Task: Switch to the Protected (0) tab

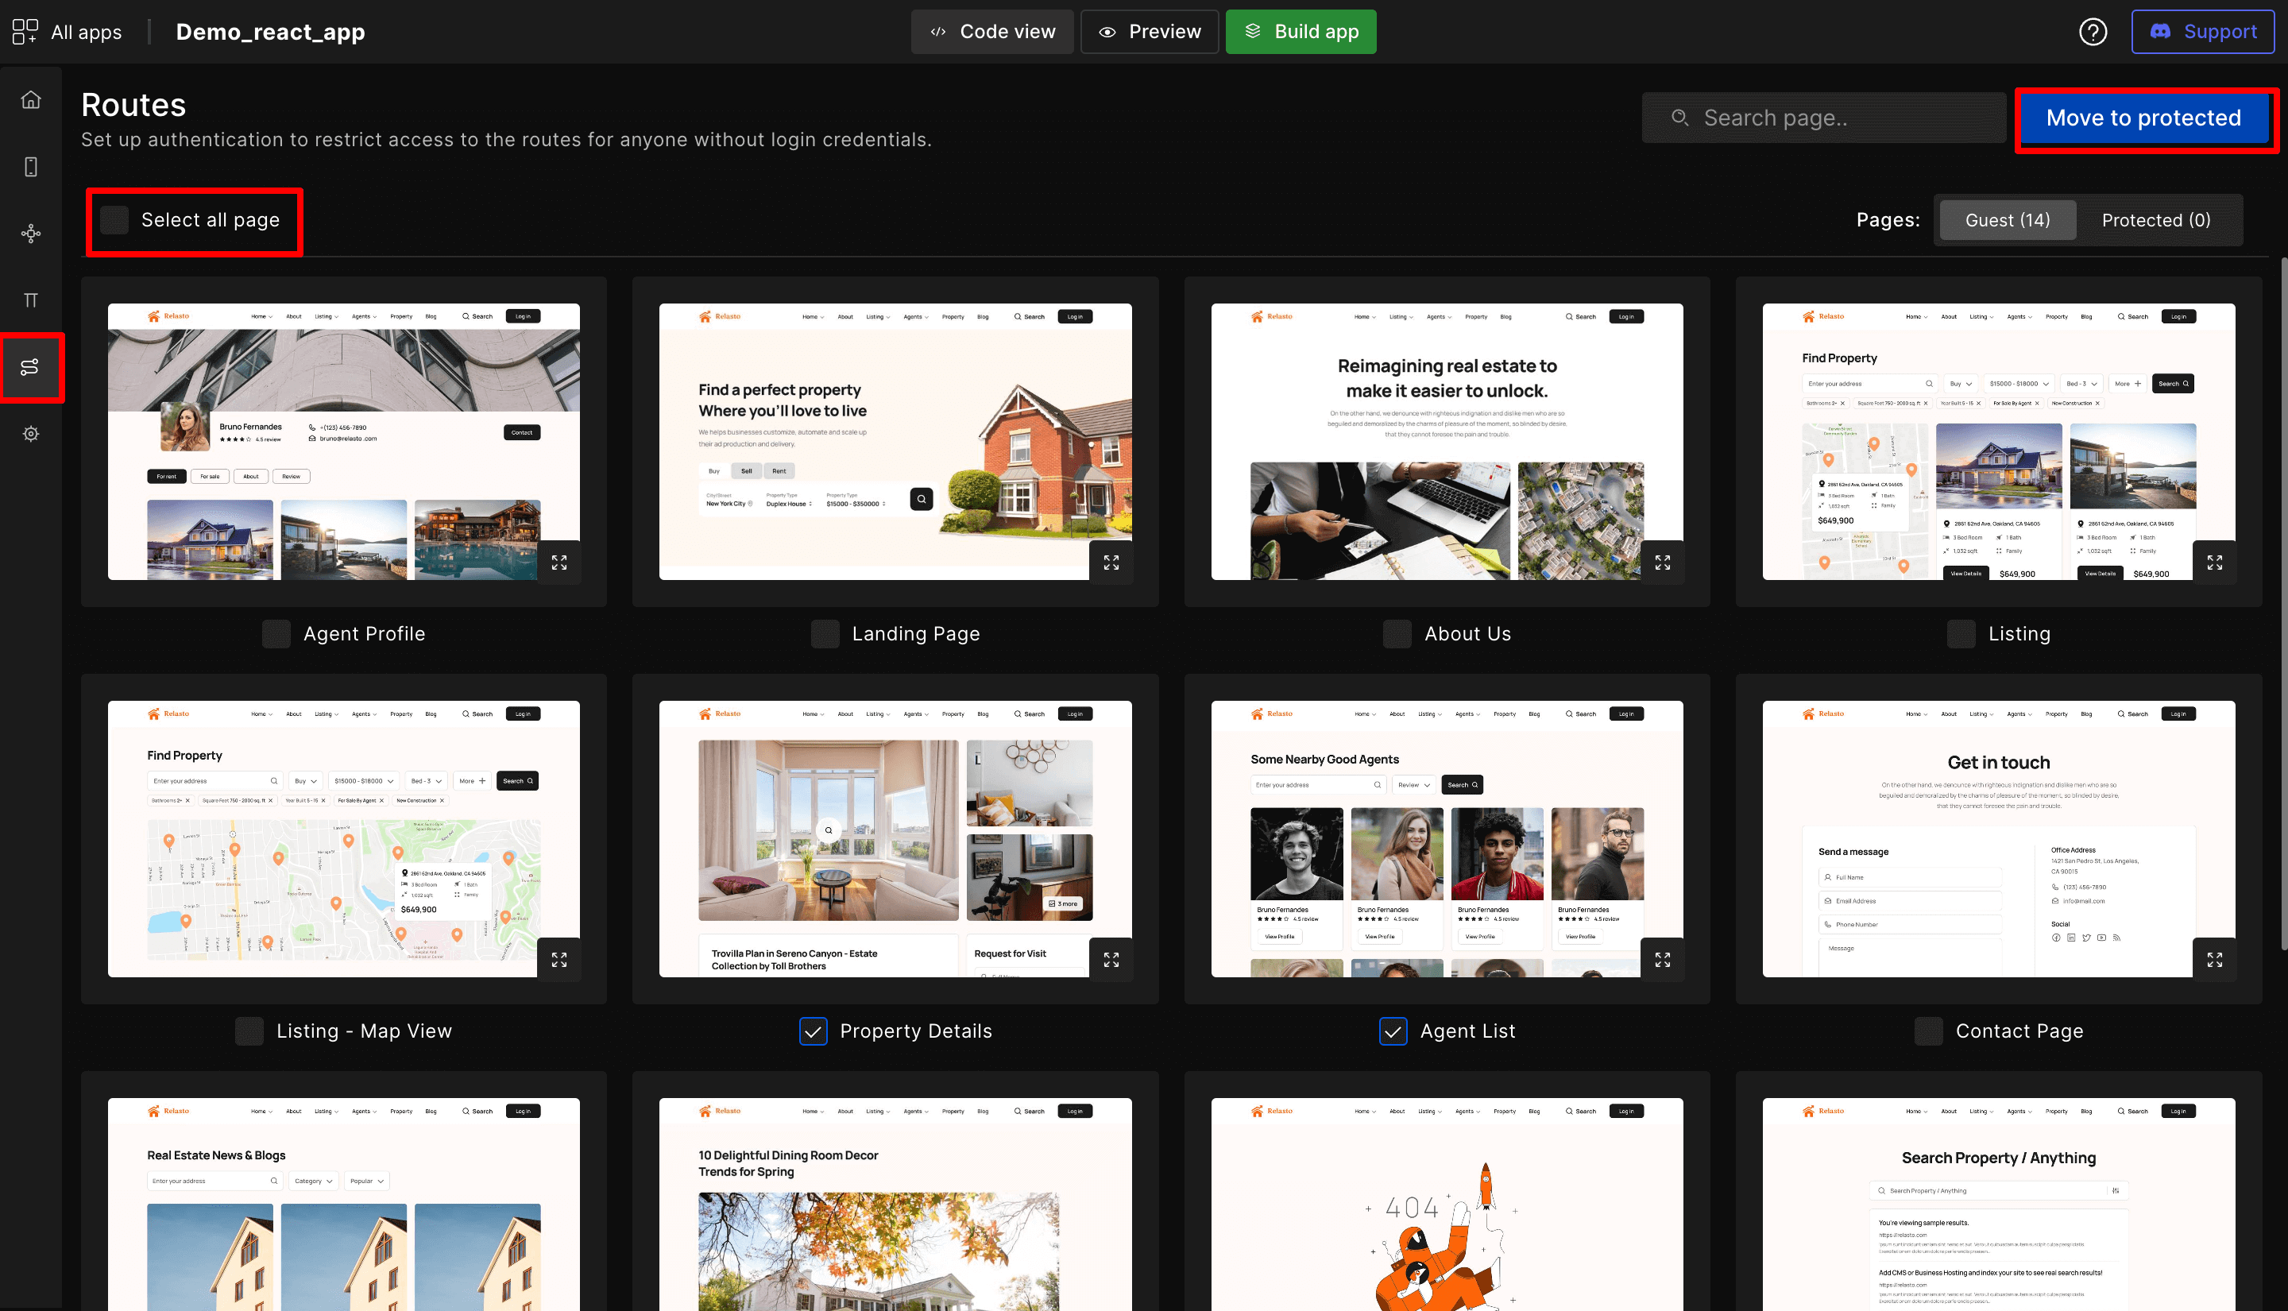Action: 2155,221
